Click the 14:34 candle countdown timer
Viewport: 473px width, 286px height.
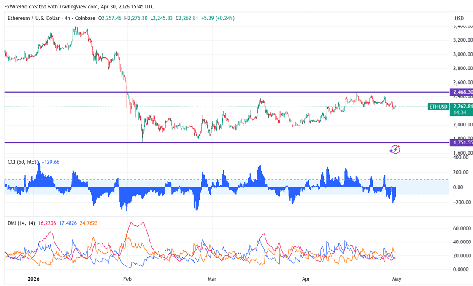(x=460, y=112)
